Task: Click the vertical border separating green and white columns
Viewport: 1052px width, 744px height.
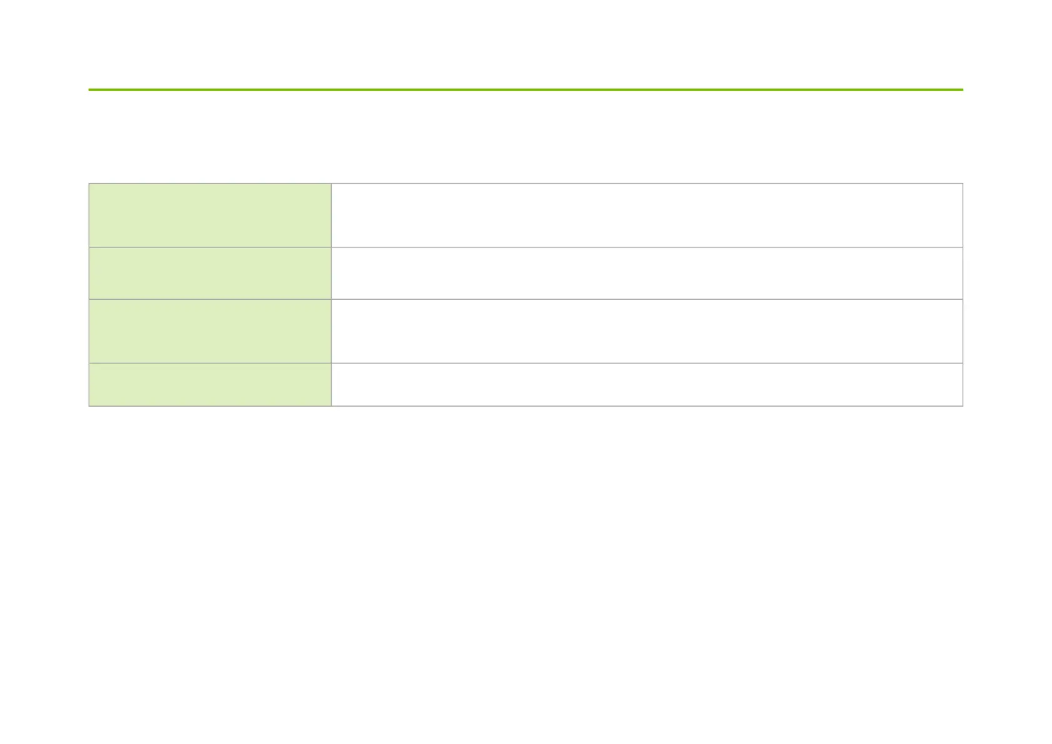Action: click(331, 295)
